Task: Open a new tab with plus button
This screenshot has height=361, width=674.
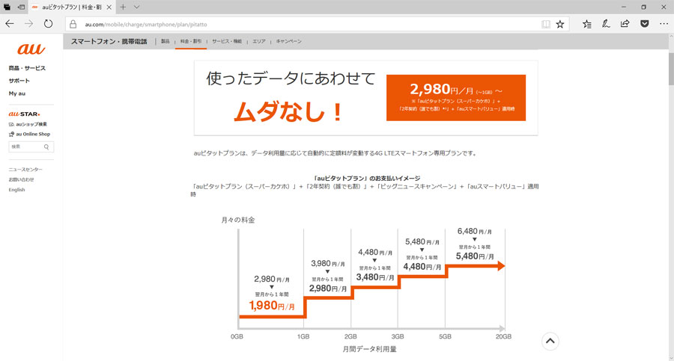Action: (x=123, y=7)
